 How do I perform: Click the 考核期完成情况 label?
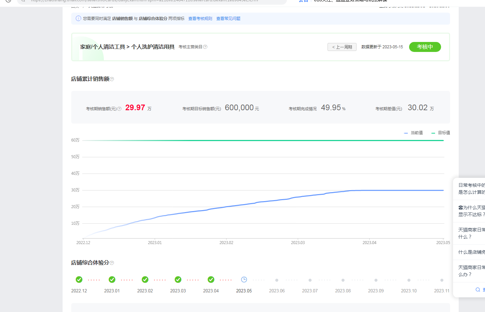303,109
